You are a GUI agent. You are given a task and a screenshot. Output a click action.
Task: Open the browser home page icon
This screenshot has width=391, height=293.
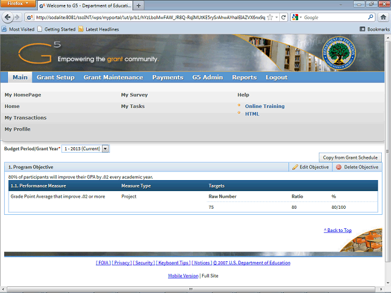383,17
